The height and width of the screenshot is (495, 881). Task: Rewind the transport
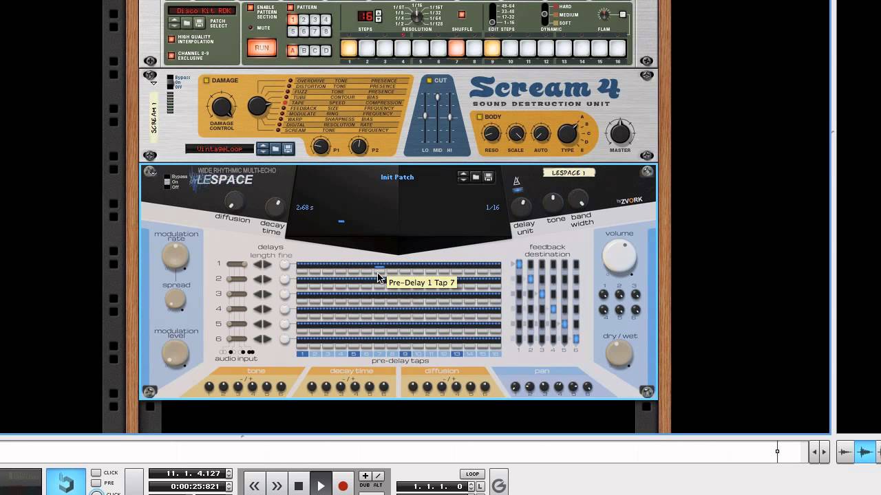coord(254,486)
